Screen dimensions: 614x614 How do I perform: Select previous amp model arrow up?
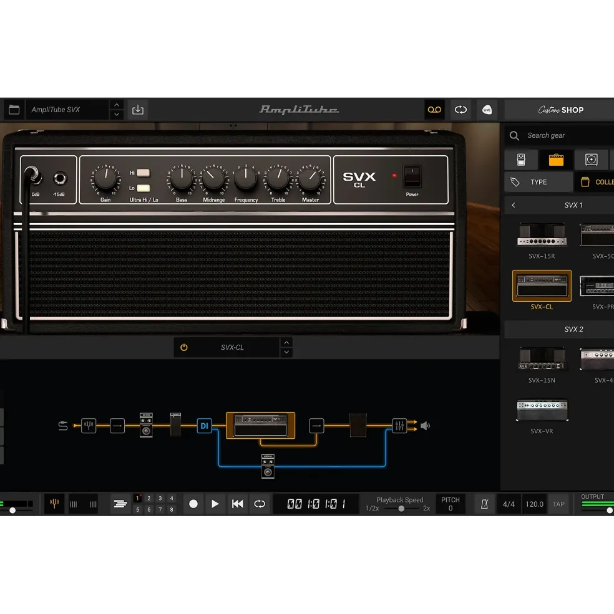286,343
